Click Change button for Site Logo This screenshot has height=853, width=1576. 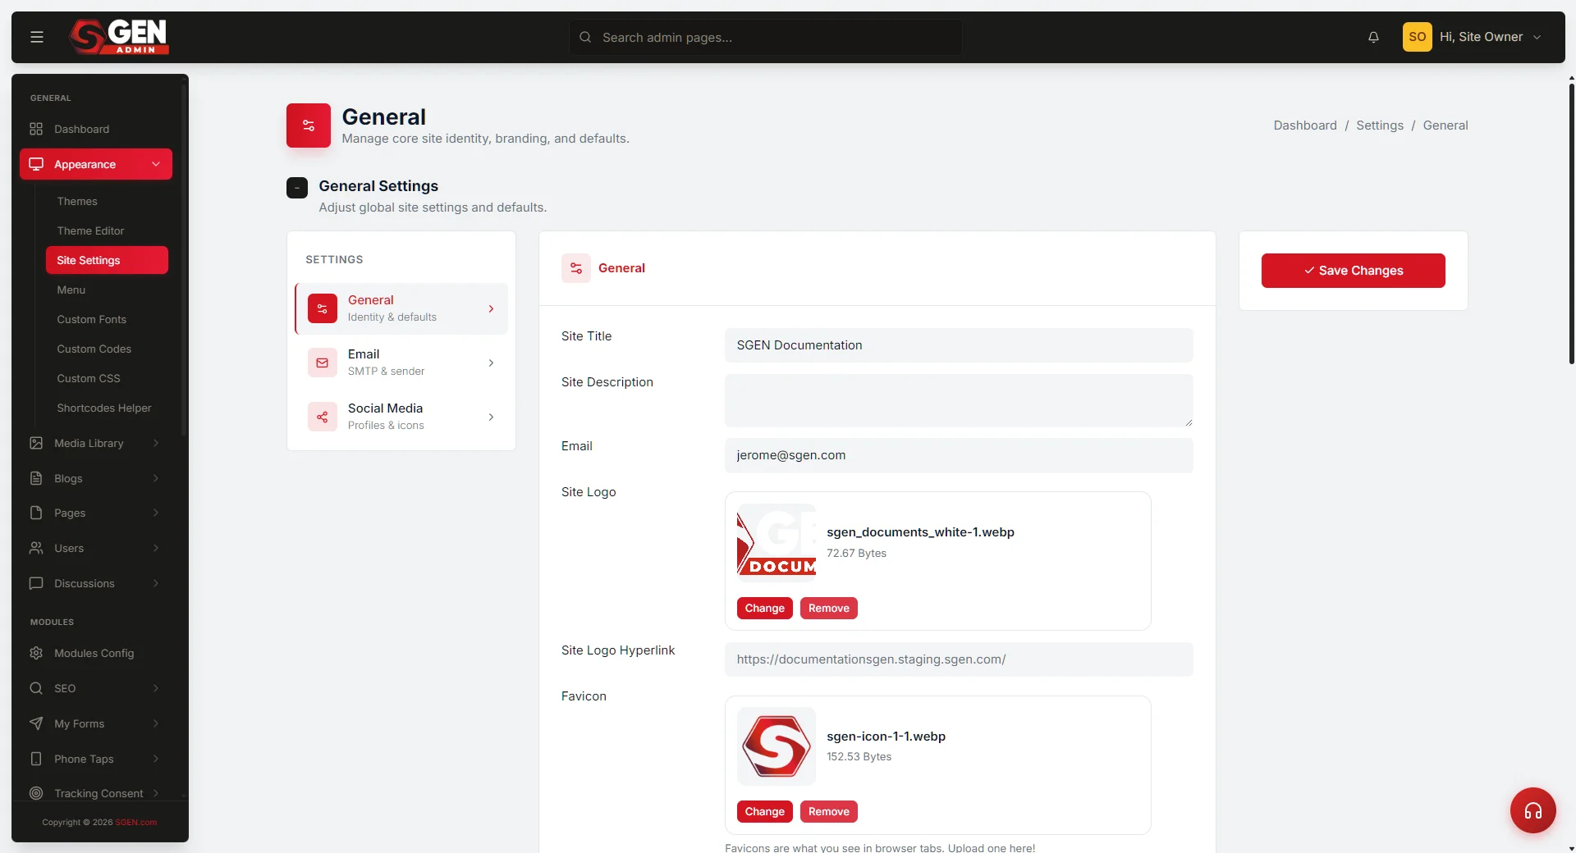coord(764,608)
